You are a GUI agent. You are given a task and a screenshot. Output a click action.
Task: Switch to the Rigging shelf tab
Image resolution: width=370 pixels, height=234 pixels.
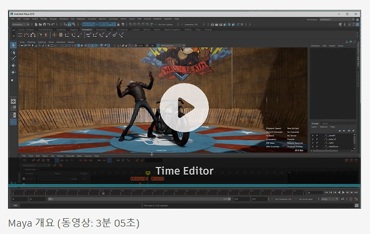point(74,30)
